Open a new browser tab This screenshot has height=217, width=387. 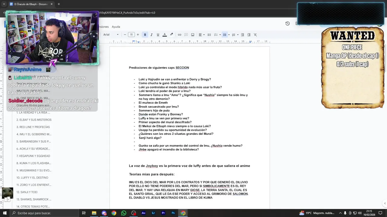59,4
